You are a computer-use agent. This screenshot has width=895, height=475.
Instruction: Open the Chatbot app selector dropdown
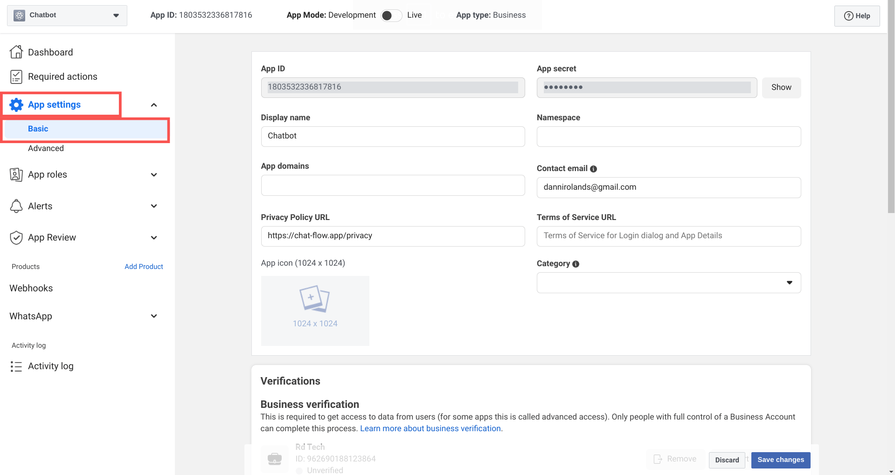[x=67, y=15]
